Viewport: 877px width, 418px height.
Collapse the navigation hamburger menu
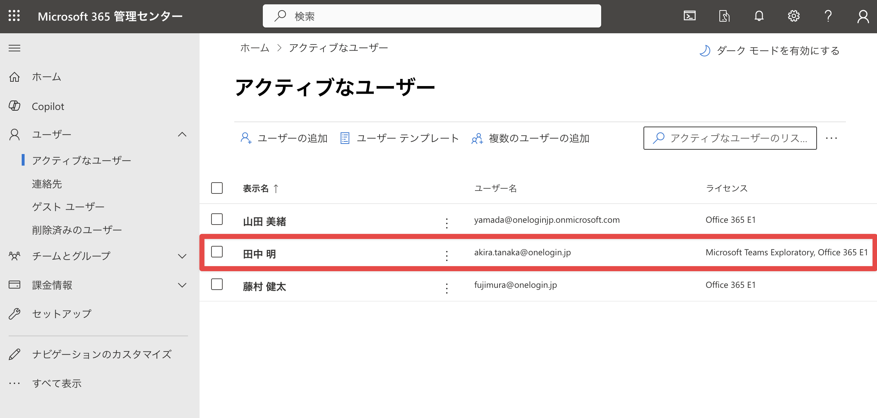14,48
